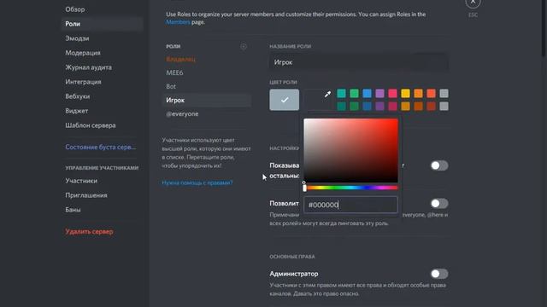Choose the dark blue swatch in bottom row
The height and width of the screenshot is (307, 547).
coord(367,106)
